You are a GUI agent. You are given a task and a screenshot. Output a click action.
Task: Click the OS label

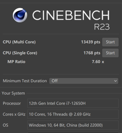(6, 125)
